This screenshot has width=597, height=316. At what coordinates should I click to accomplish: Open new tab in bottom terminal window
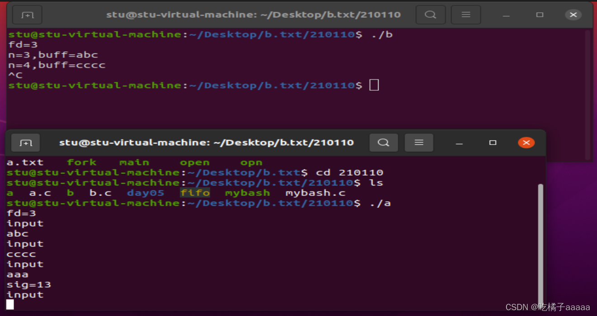pos(26,143)
